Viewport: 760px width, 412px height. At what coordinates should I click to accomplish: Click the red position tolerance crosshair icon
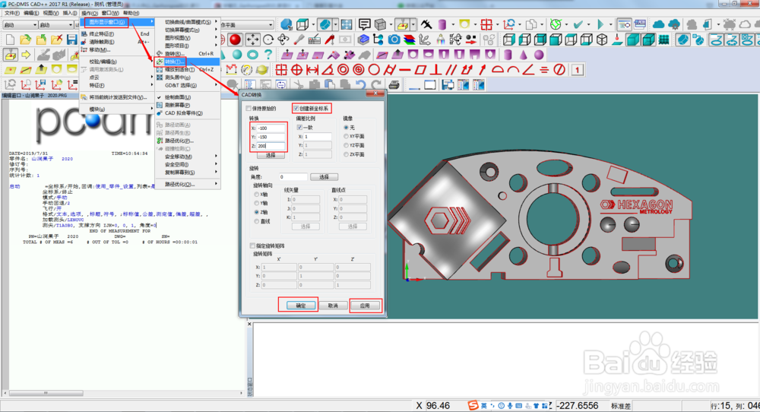pos(296,70)
